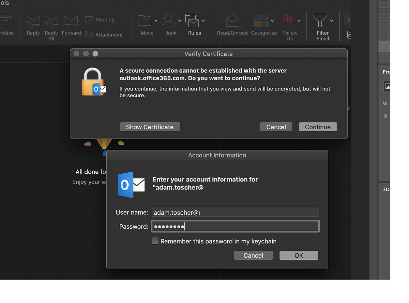Open the Rules dropdown arrow
The image size is (409, 303).
(203, 21)
